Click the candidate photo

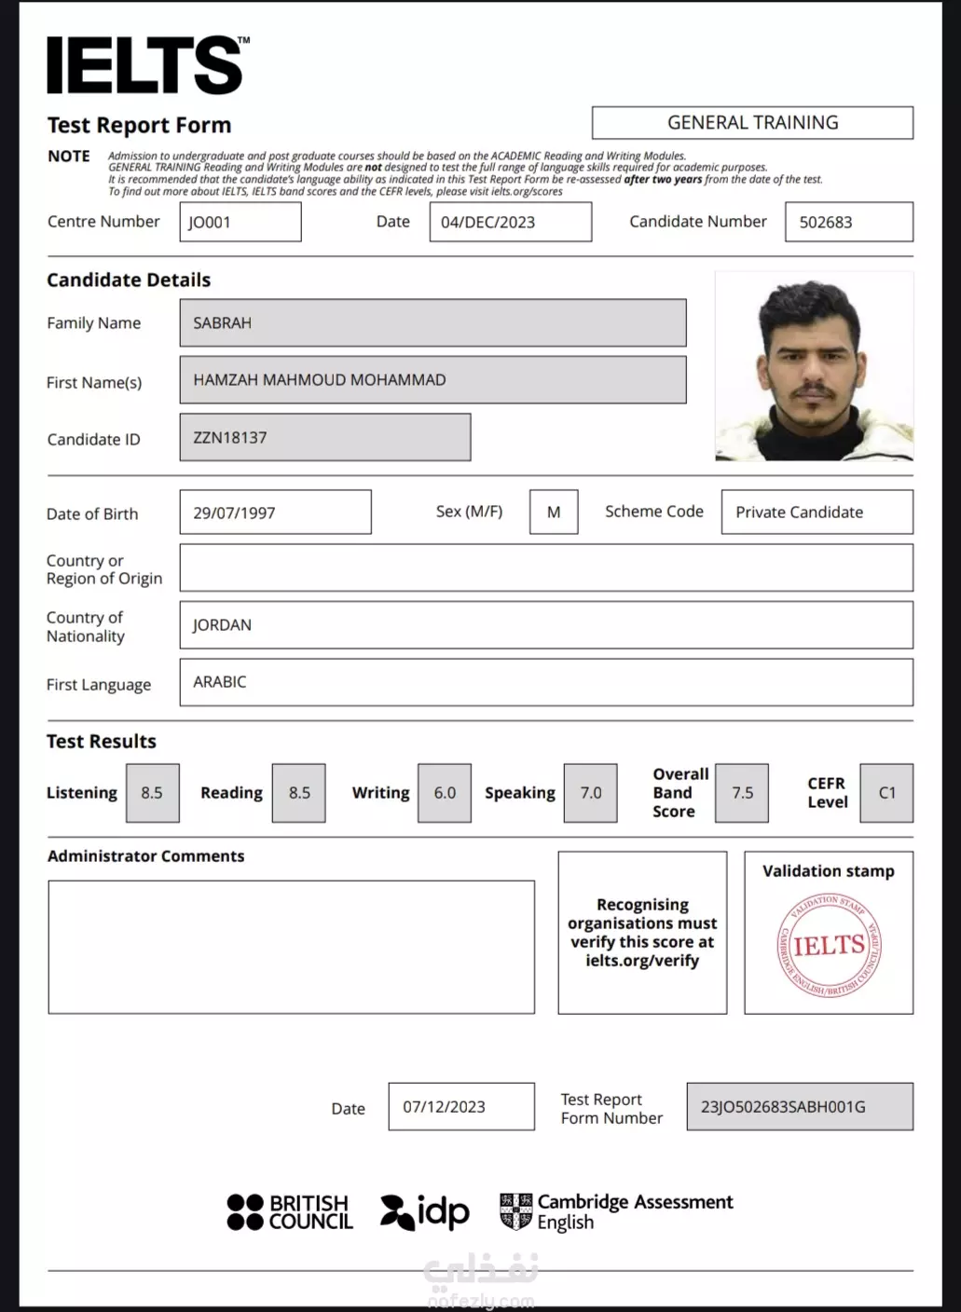click(x=814, y=366)
